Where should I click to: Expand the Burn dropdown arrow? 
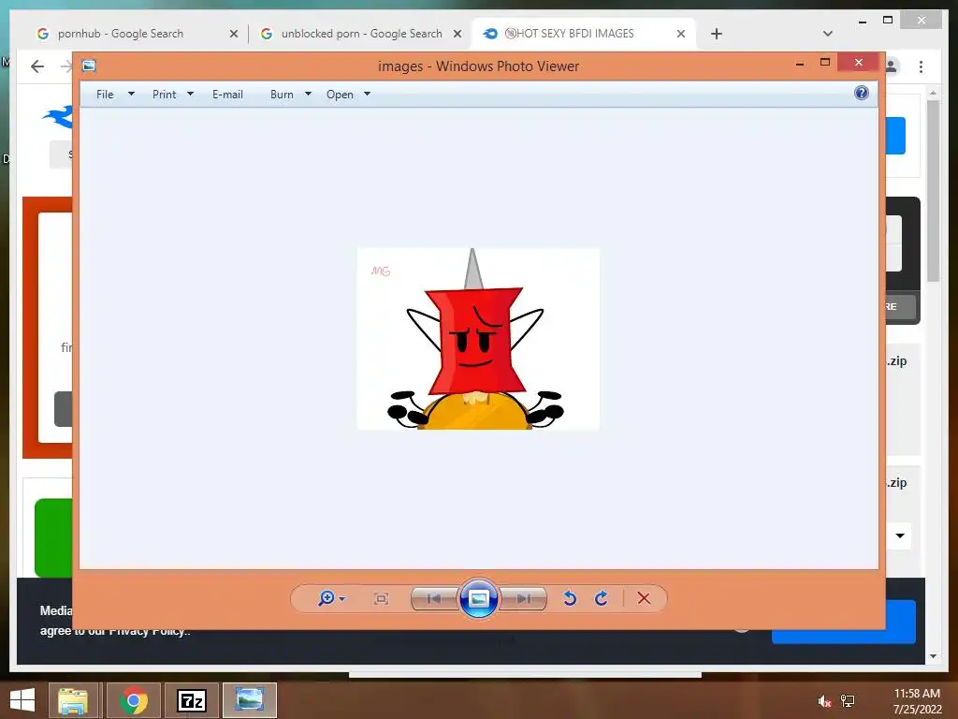(x=308, y=94)
